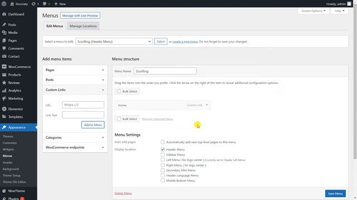The image size is (357, 200).
Task: Click the Delete Menu link
Action: click(123, 193)
